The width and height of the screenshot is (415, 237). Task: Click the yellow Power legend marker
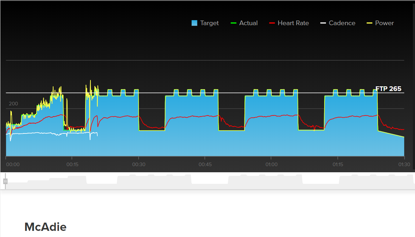click(369, 23)
